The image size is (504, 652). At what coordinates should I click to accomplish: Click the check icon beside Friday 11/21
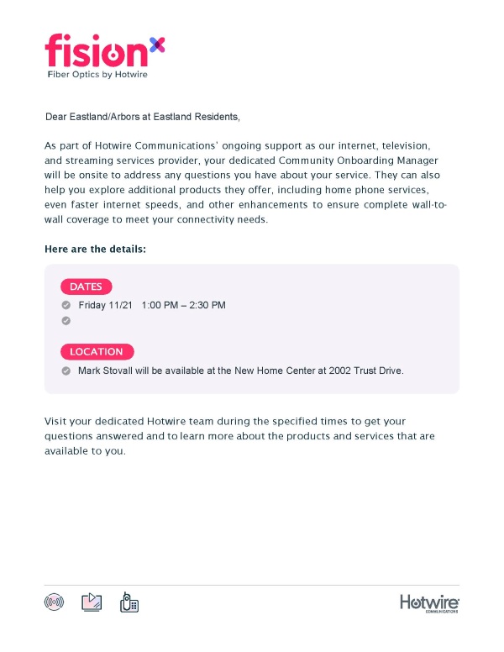pyautogui.click(x=66, y=305)
